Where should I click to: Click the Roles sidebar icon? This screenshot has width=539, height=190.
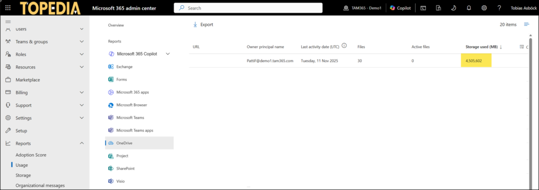[x=8, y=54]
